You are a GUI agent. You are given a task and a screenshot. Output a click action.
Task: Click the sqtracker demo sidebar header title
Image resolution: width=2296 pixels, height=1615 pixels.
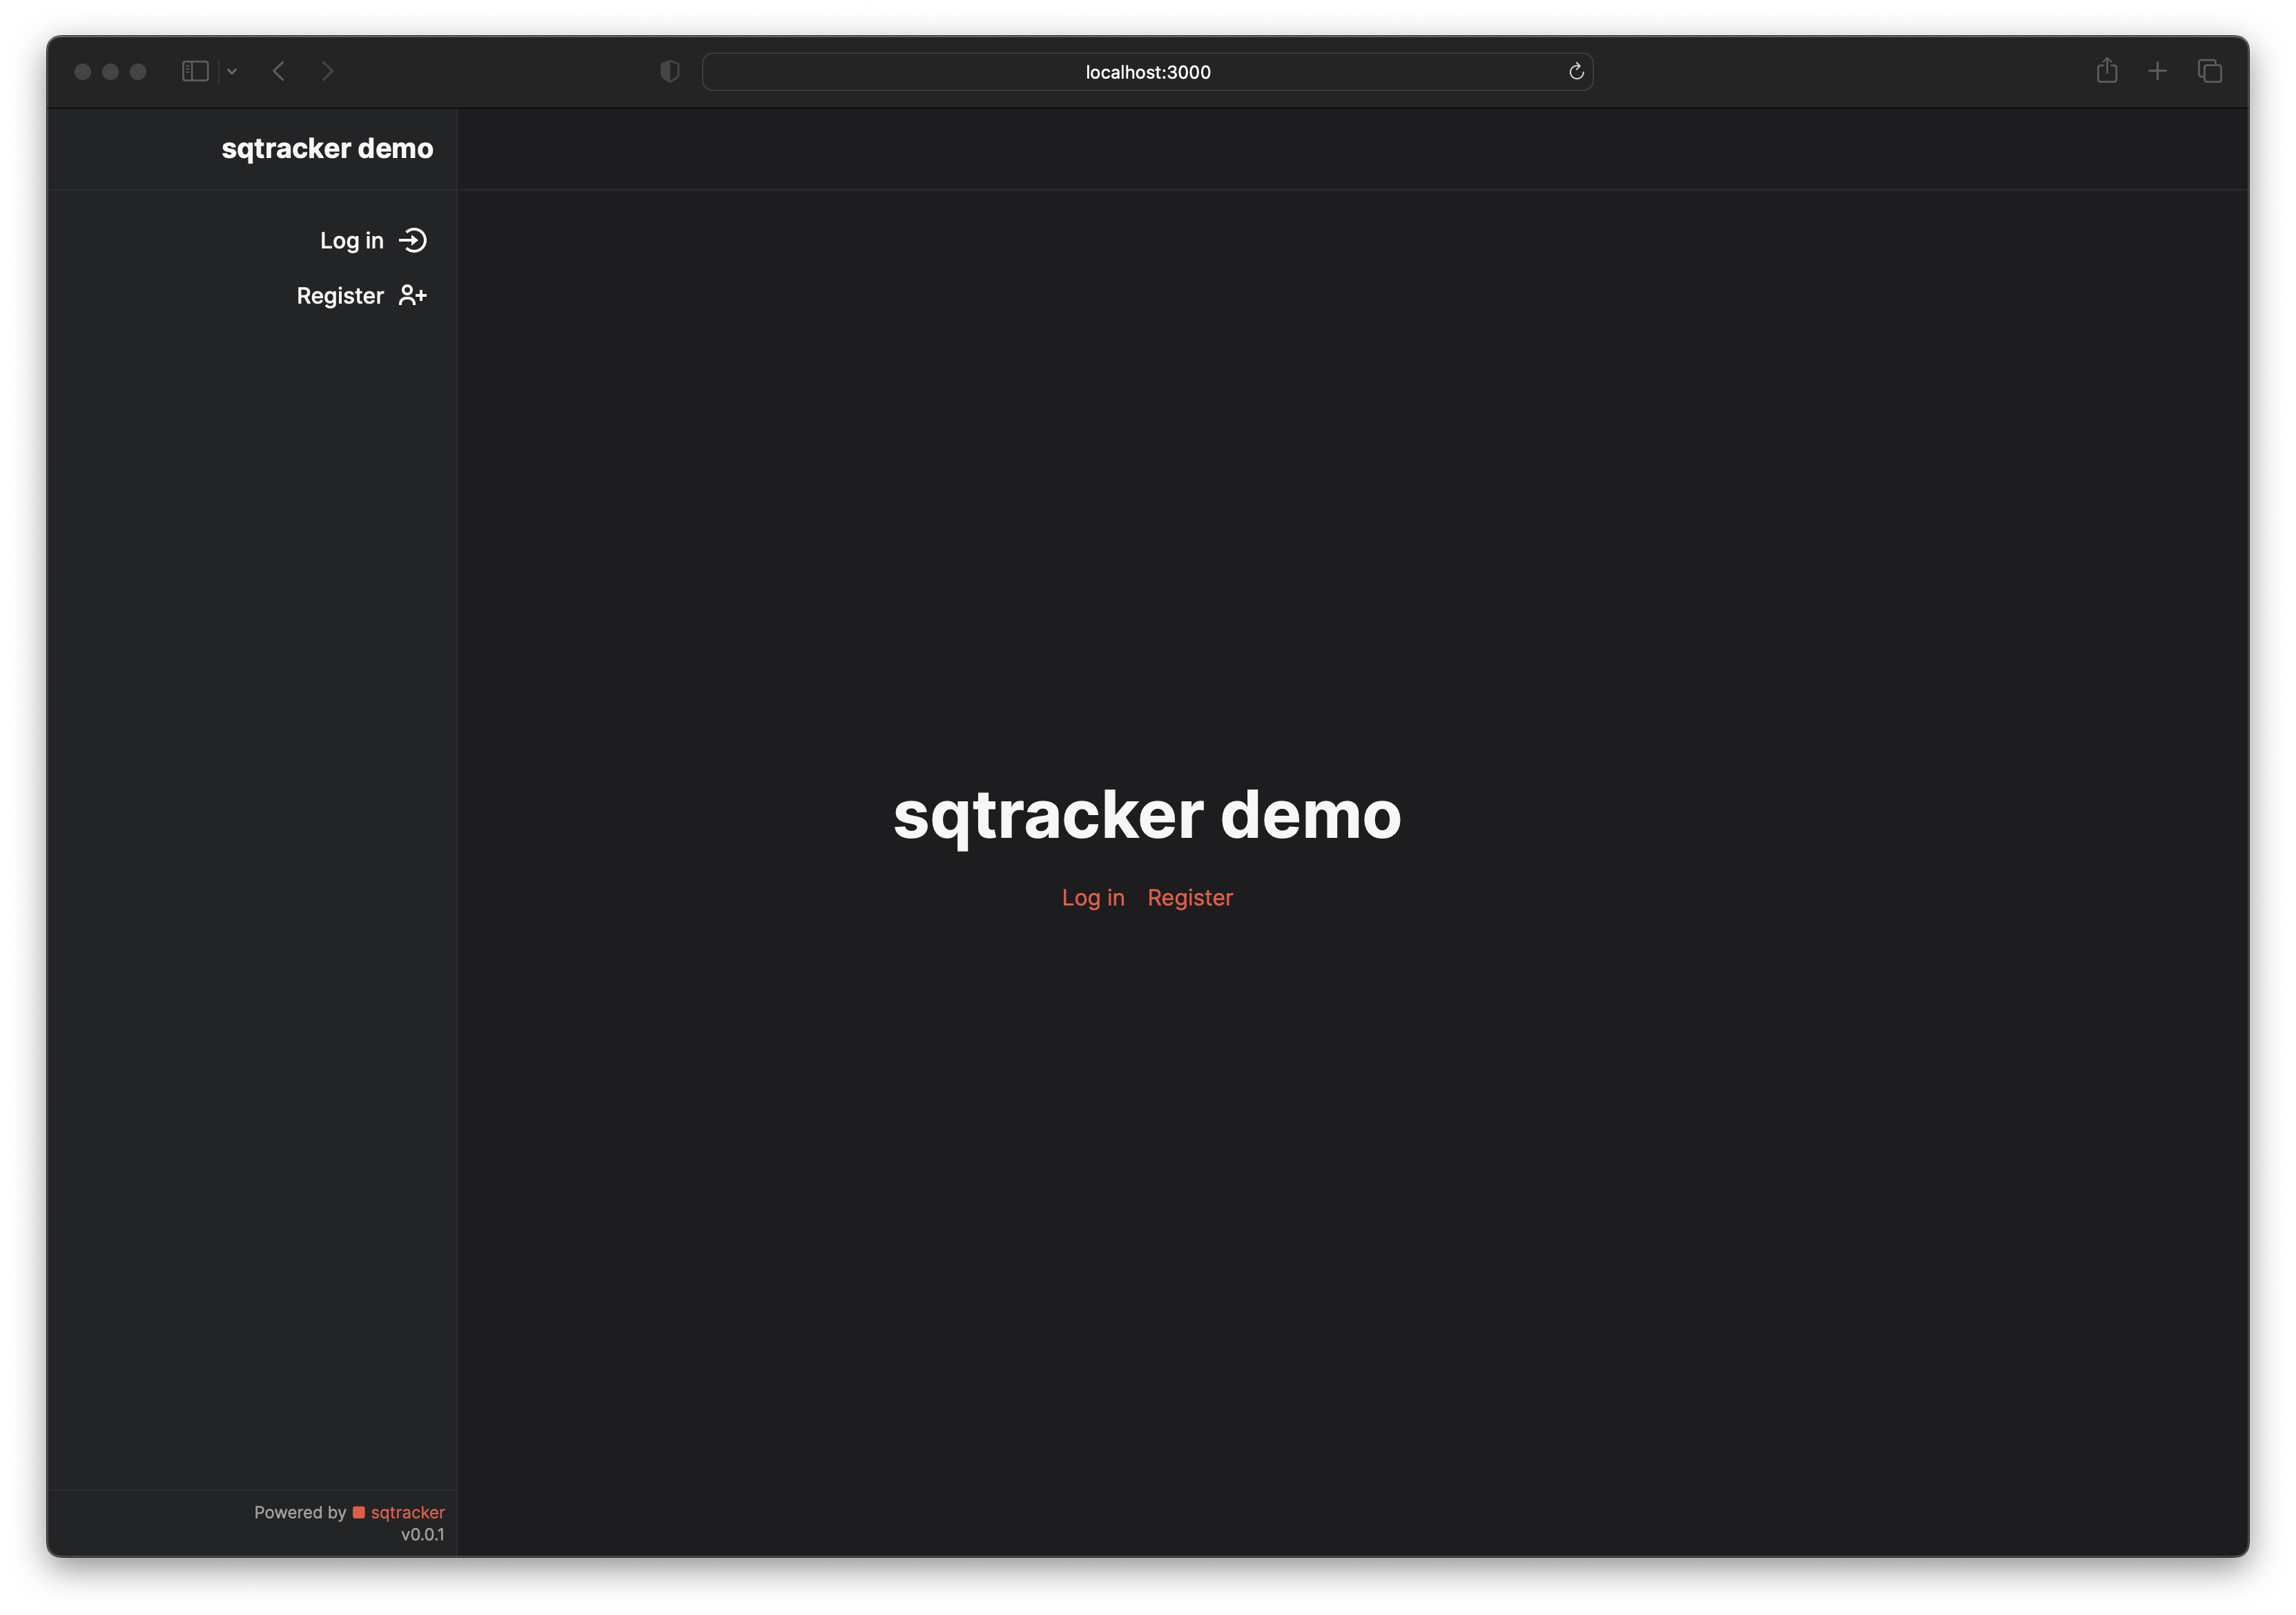point(327,148)
